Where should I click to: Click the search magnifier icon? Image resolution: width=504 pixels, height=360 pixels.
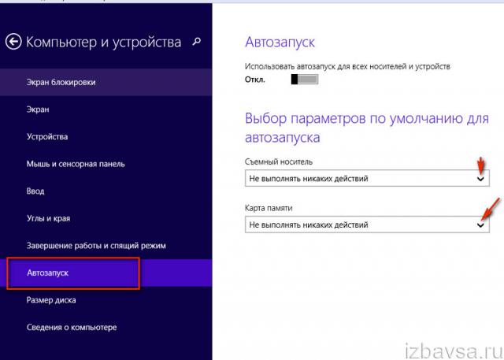[196, 41]
